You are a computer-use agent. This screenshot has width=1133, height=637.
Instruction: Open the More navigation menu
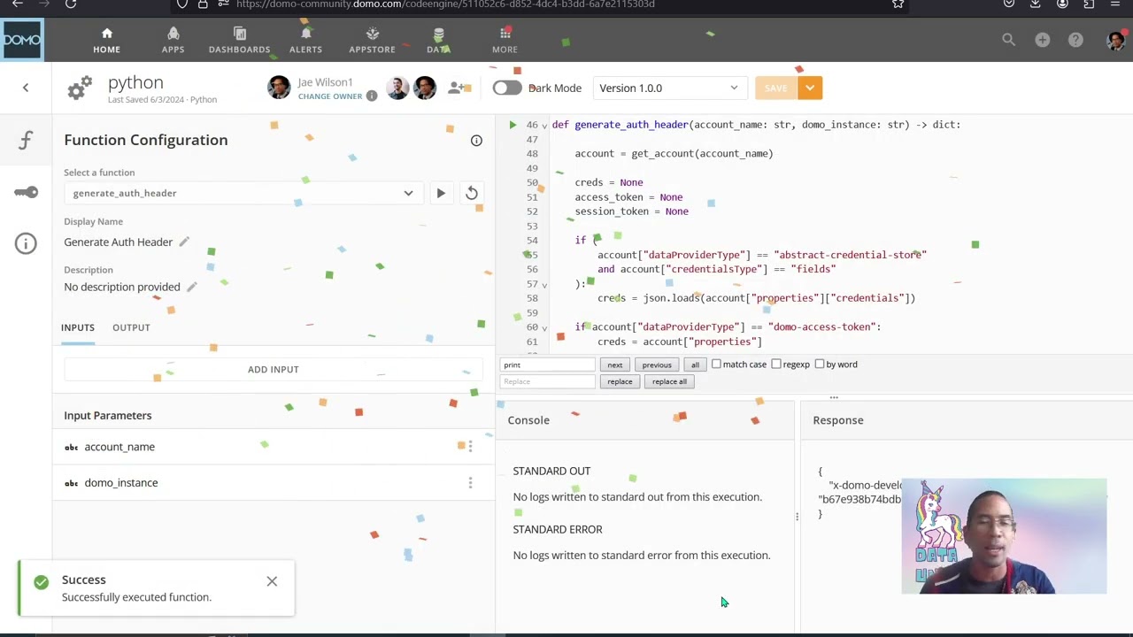(x=505, y=41)
